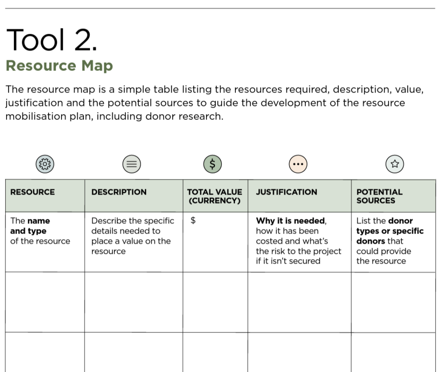Select the RESOURCE column header
The image size is (443, 372).
pyautogui.click(x=32, y=192)
